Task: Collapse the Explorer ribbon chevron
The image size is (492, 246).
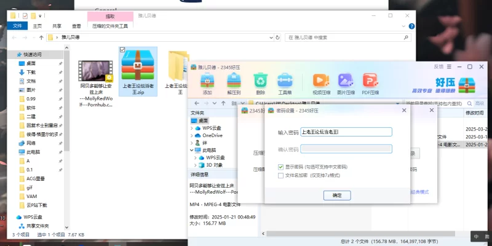Action: (x=403, y=26)
